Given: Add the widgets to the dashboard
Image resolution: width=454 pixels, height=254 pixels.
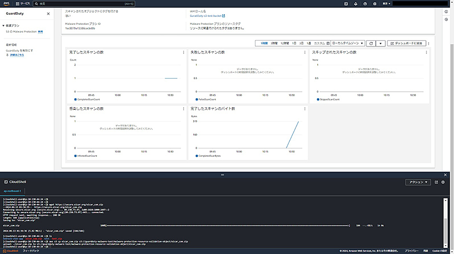Looking at the screenshot, I should [x=406, y=43].
